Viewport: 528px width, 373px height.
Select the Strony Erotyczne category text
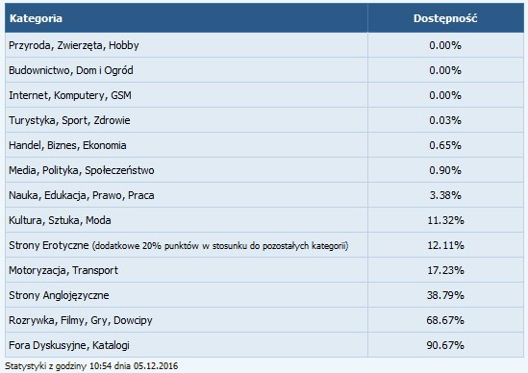(49, 245)
